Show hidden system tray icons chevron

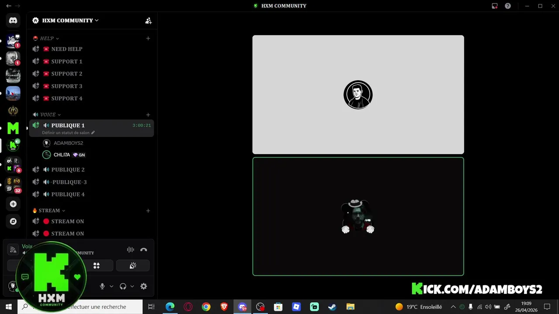pyautogui.click(x=453, y=307)
